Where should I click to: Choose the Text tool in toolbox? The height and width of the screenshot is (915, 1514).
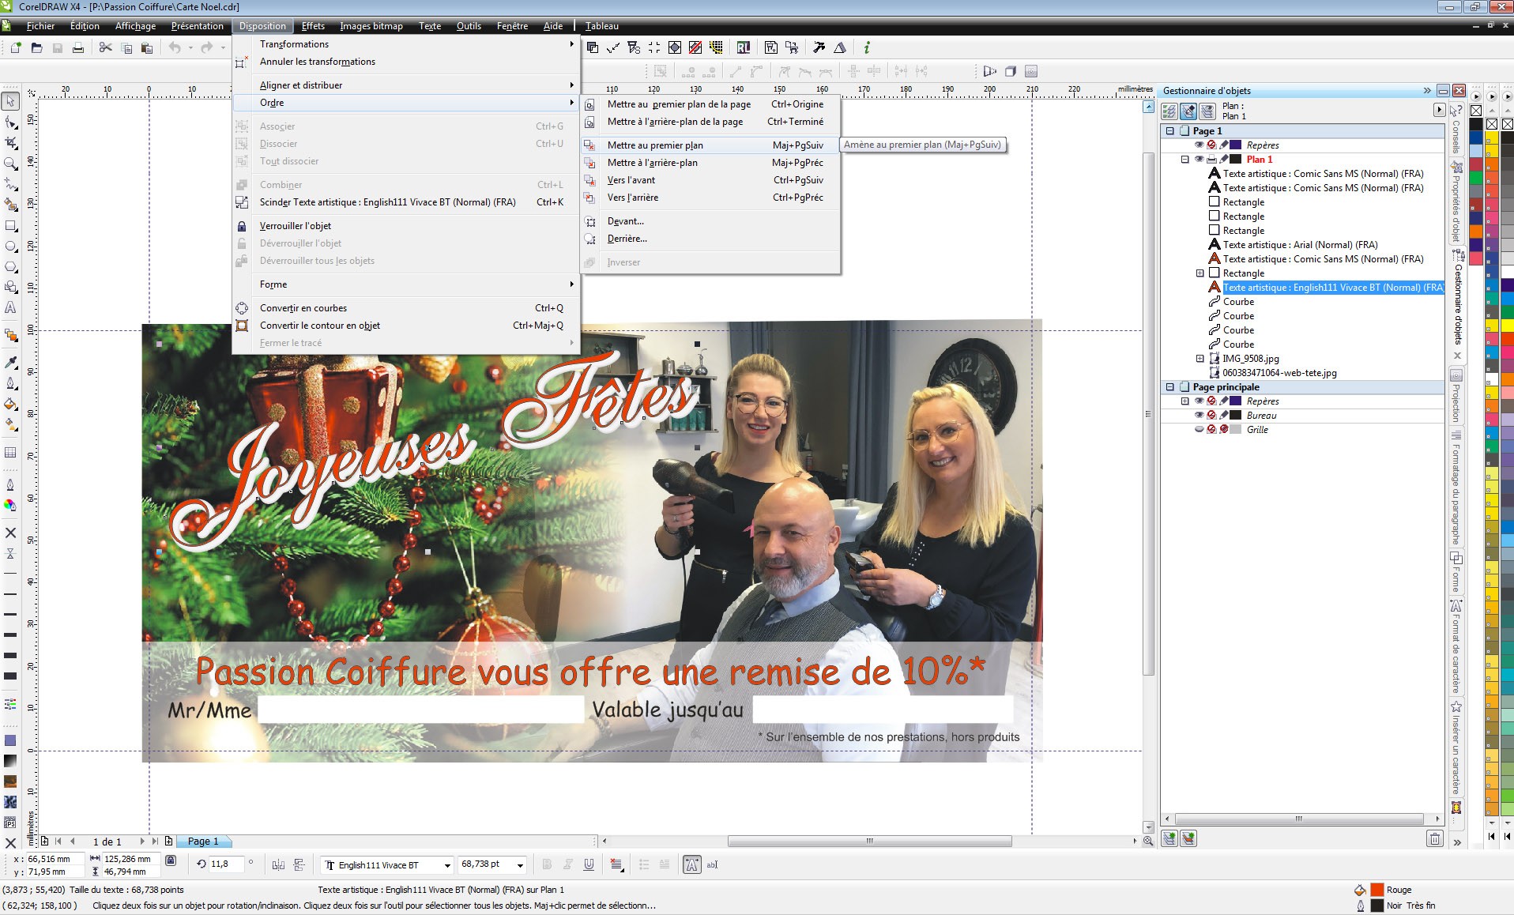[10, 307]
